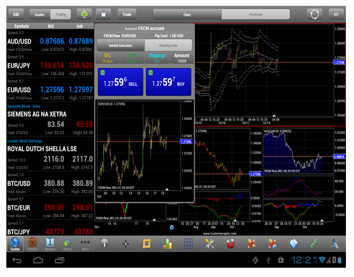Switch to the Positions tab
Image resolution: width=354 pixels, height=277 pixels.
click(x=256, y=14)
